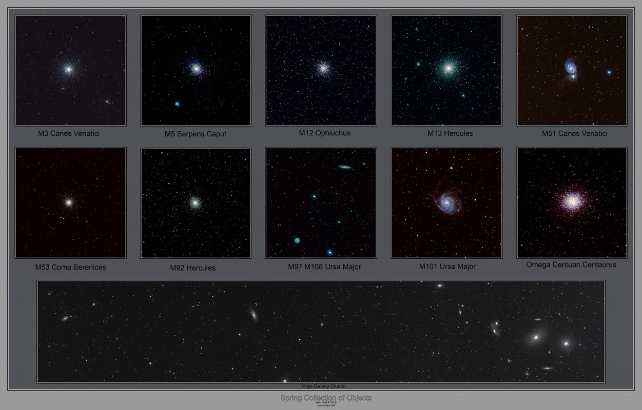Select the Omega Centauri cluster image
Screen dimensions: 642x410
tap(572, 203)
